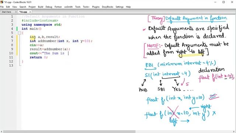Open the Fortran menu
This screenshot has width=236, height=133.
58,7
